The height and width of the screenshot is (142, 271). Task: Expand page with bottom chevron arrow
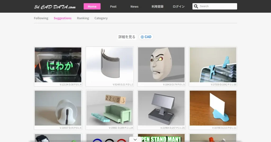(x=135, y=139)
